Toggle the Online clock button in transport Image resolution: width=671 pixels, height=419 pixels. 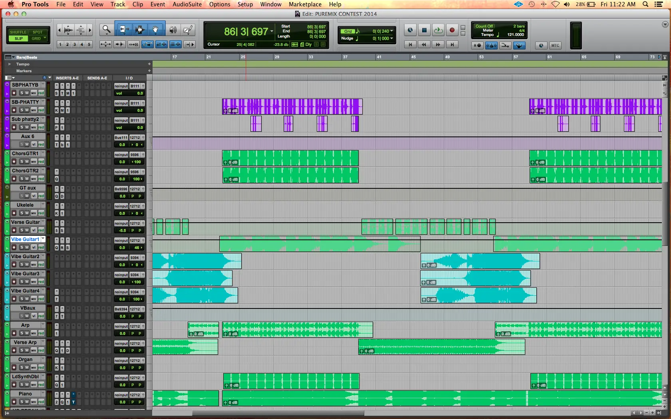[410, 30]
